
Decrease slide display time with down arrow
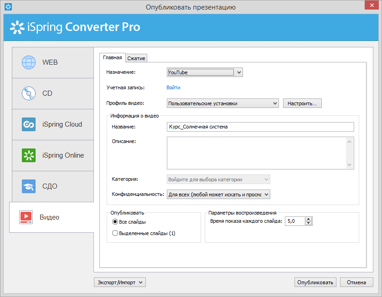pos(309,223)
